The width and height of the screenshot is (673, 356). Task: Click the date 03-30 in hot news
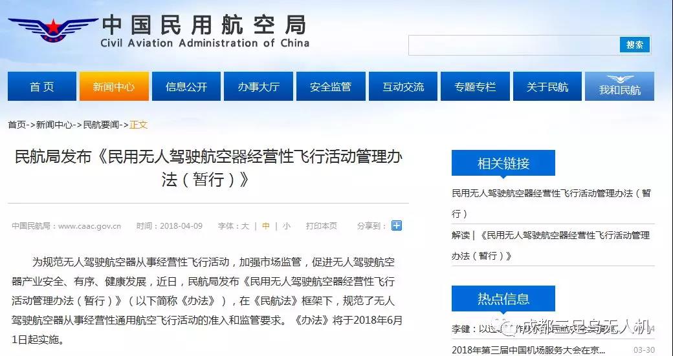[645, 350]
